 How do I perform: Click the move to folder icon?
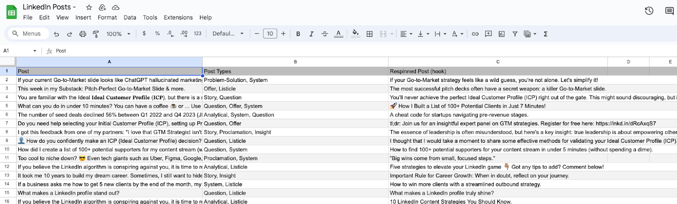(102, 7)
